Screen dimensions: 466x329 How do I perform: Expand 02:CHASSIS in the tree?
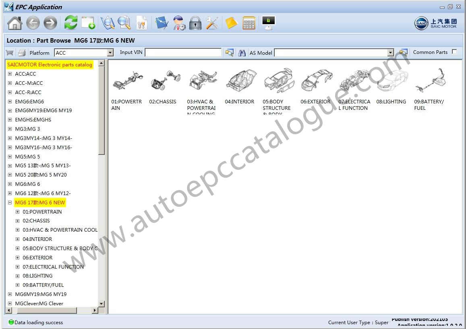click(x=18, y=221)
